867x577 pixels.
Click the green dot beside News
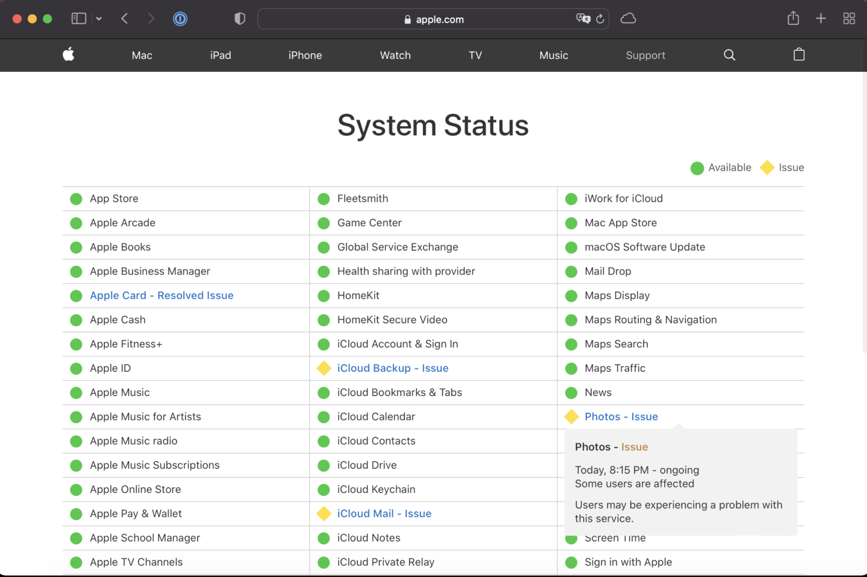[571, 393]
